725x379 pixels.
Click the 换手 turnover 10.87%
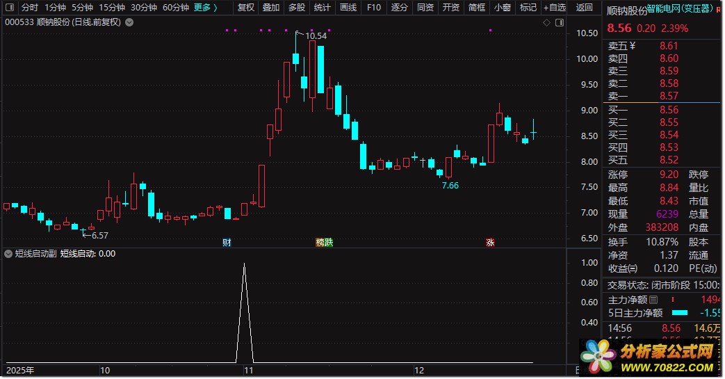tap(662, 242)
